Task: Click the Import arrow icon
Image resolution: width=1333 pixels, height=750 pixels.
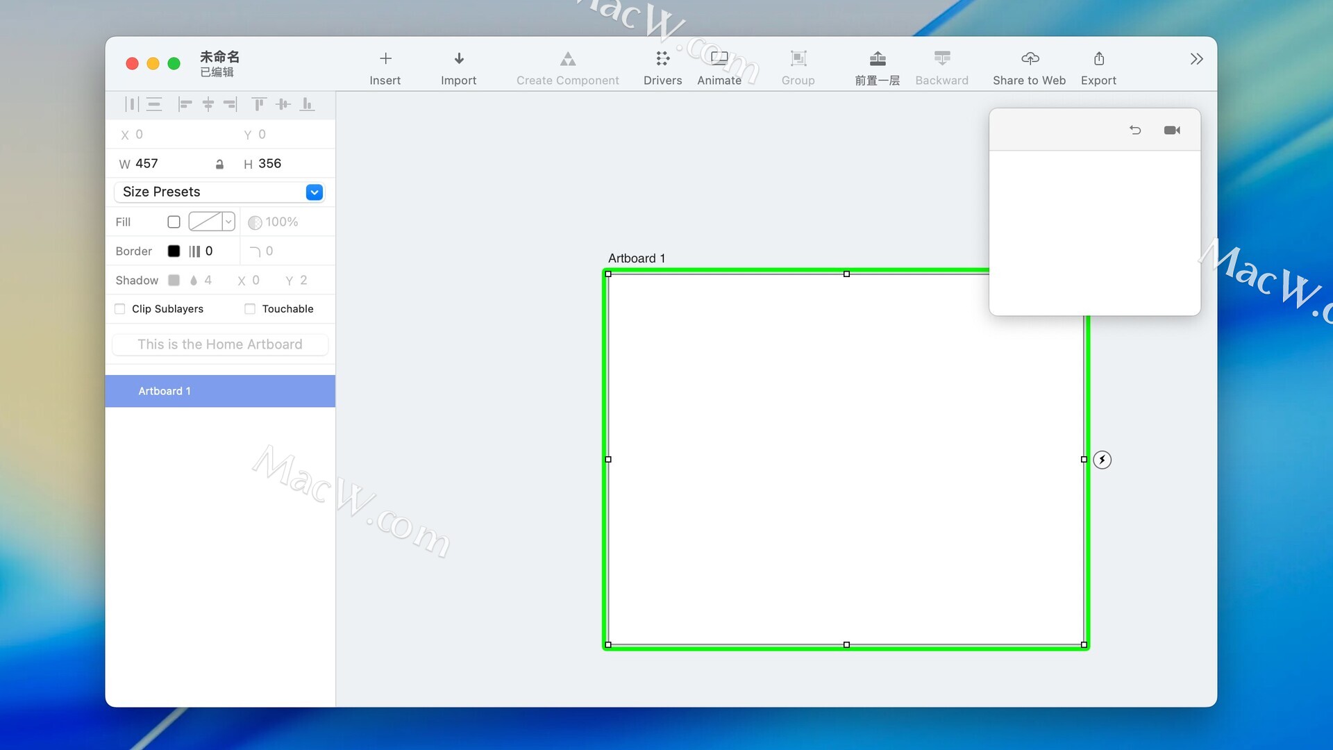Action: (x=458, y=59)
